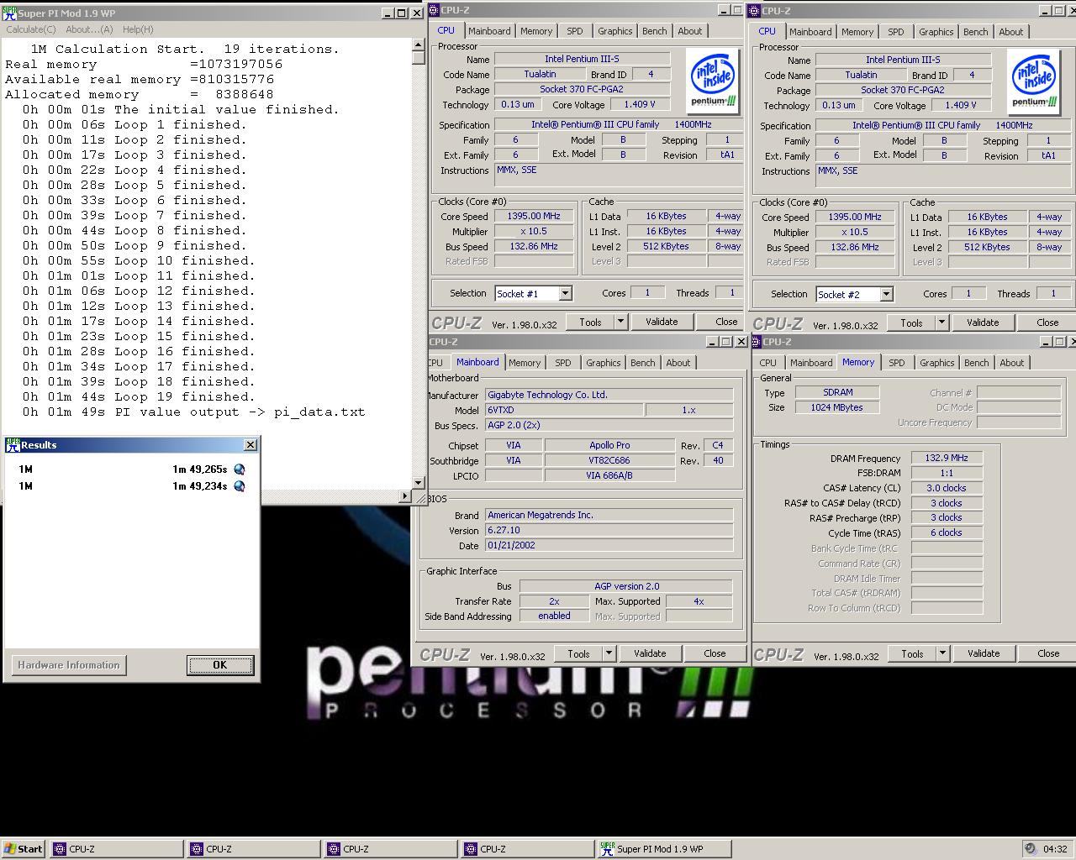Select Graphics tab in Mainboard CPU-Z window
The image size is (1076, 860).
click(603, 363)
